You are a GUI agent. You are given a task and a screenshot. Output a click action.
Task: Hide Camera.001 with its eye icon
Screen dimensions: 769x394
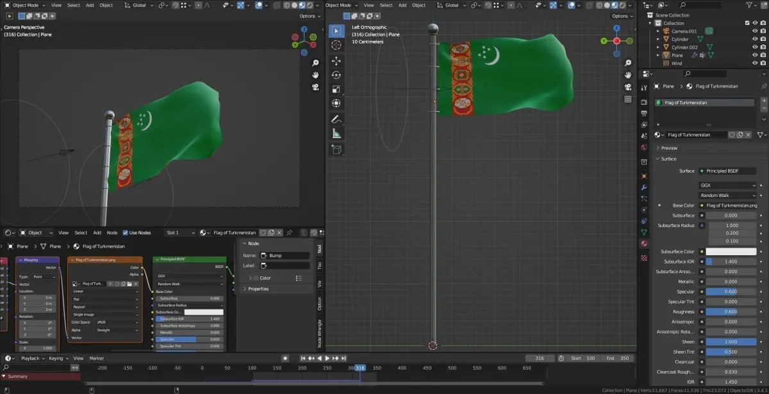tap(754, 31)
